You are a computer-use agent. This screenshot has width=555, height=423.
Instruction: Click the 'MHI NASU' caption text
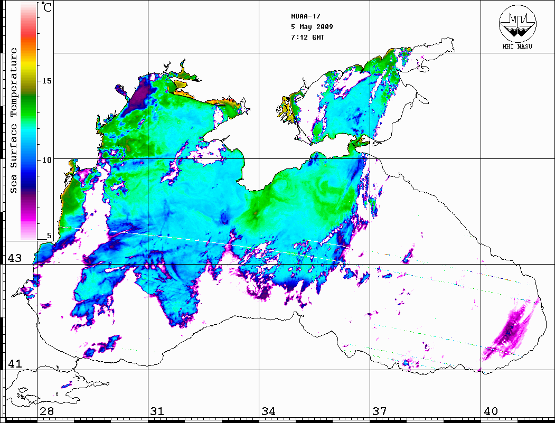point(518,46)
